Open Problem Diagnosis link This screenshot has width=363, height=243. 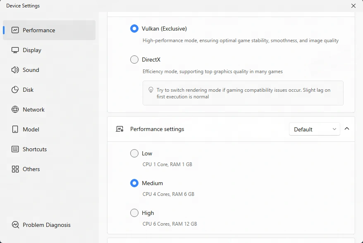pyautogui.click(x=46, y=225)
